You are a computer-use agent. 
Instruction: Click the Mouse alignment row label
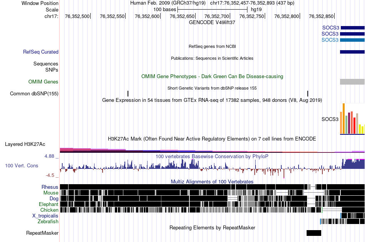[51, 193]
